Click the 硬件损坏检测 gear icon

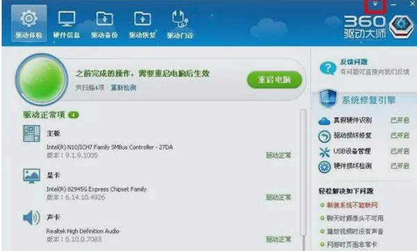[x=324, y=167]
